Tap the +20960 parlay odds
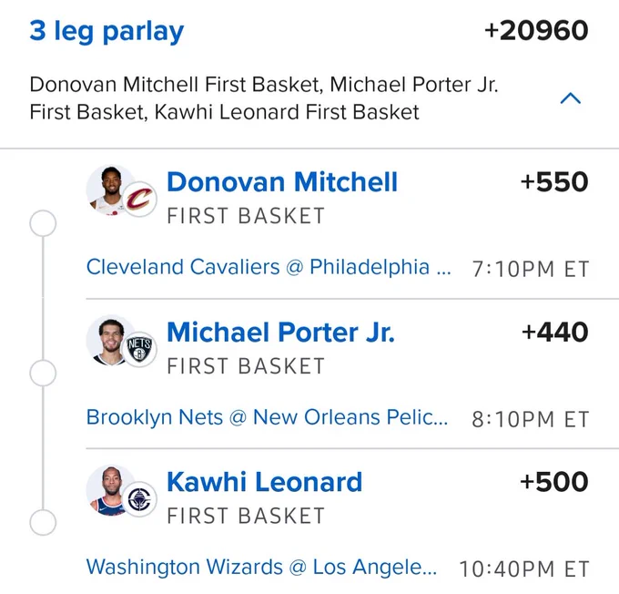The image size is (619, 594). (536, 31)
